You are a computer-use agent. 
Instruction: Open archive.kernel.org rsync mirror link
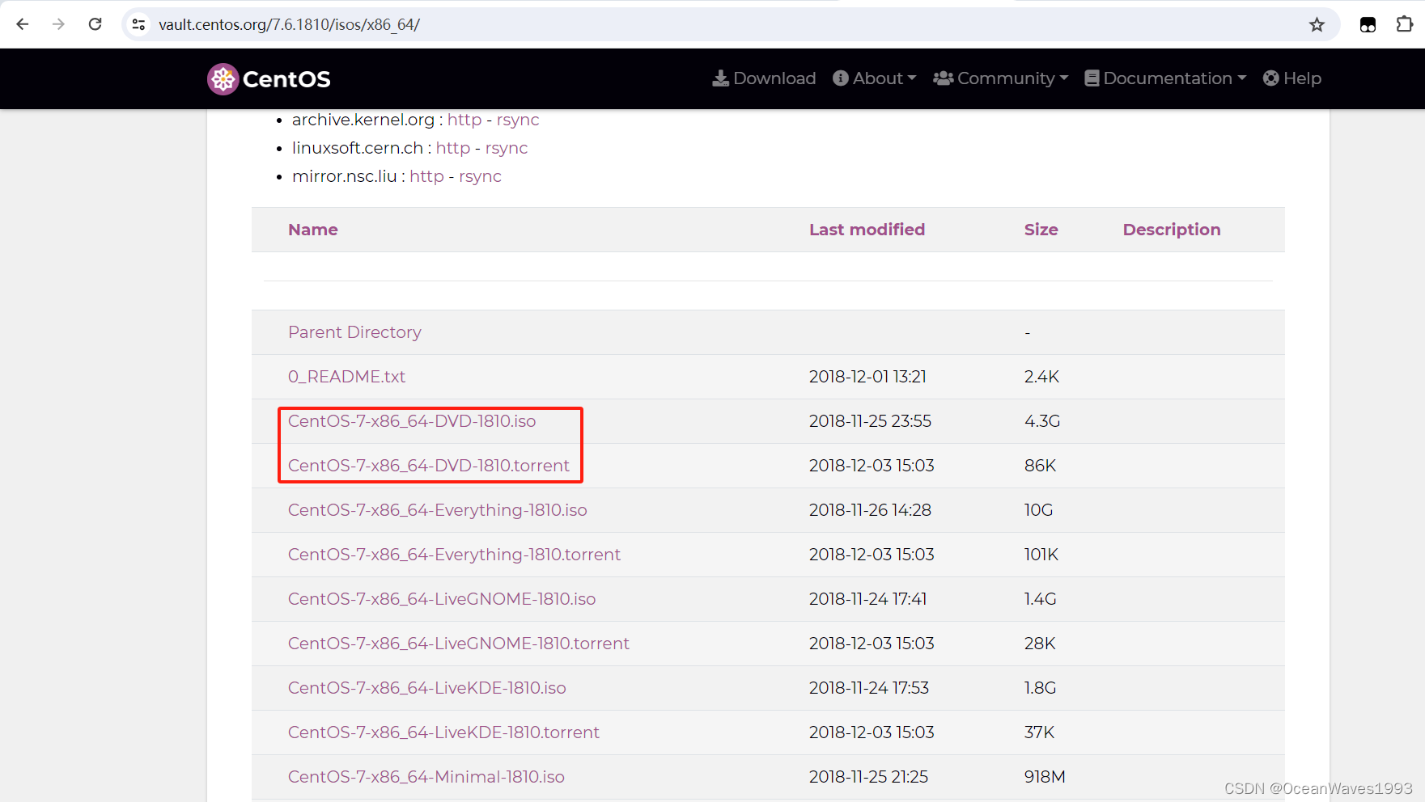point(518,120)
